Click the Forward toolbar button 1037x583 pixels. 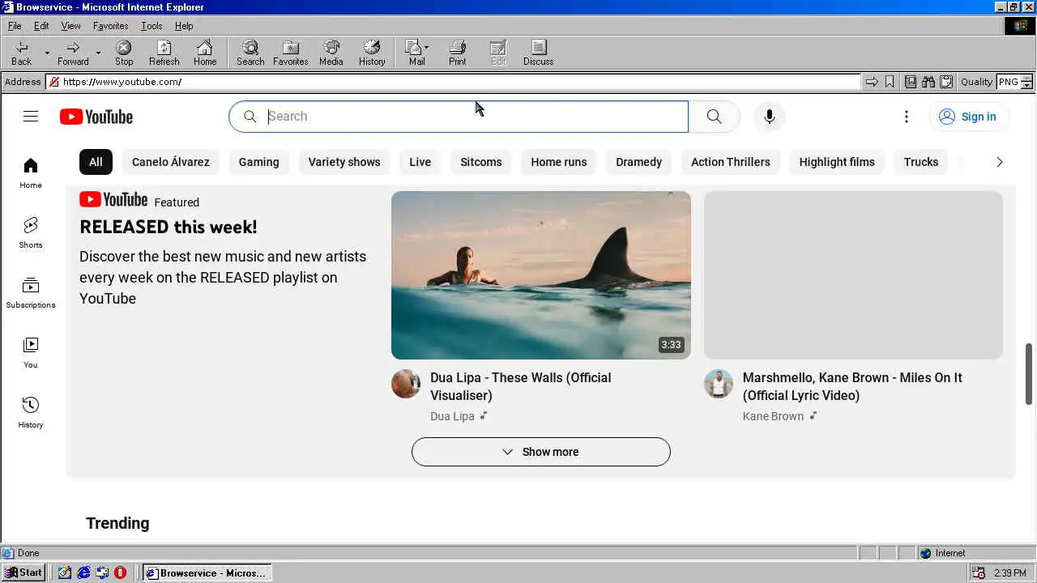click(73, 53)
